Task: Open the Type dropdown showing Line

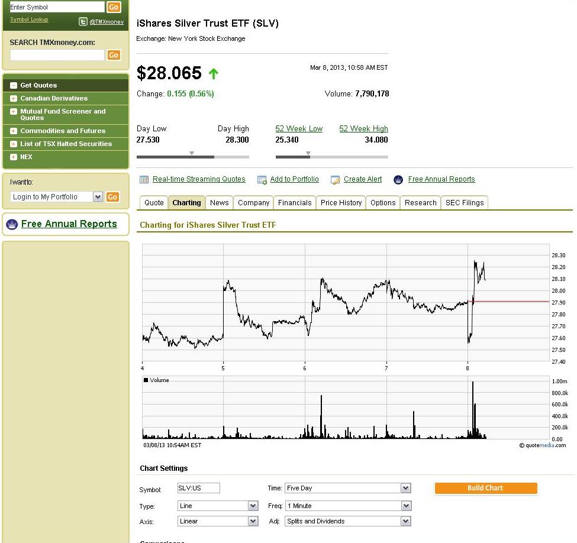Action: click(x=218, y=506)
